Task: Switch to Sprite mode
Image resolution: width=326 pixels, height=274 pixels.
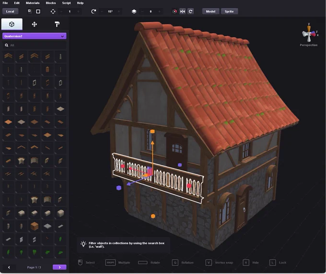Action: [x=229, y=11]
